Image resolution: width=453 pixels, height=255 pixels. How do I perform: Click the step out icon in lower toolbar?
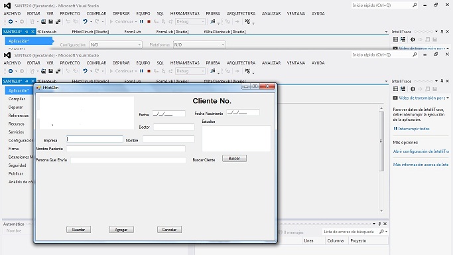point(170,71)
